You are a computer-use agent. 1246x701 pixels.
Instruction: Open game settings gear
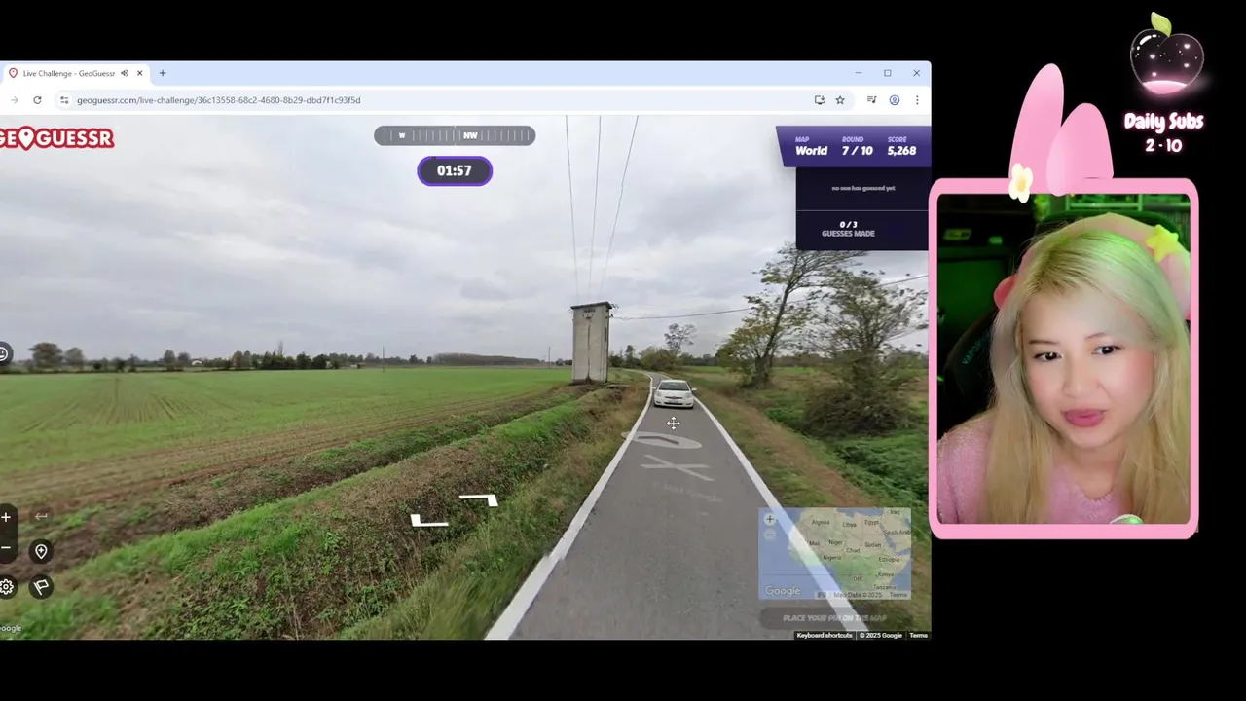[x=6, y=586]
